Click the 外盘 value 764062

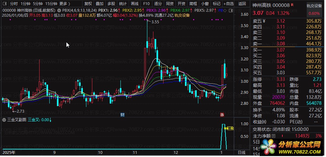(277, 103)
